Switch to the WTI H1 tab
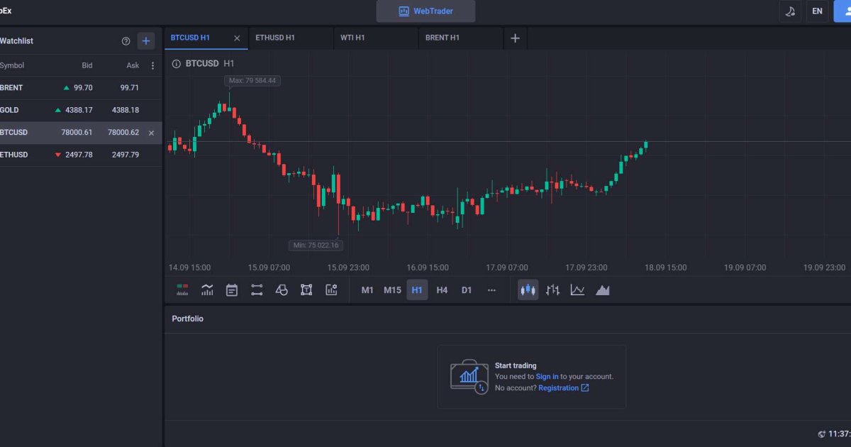The height and width of the screenshot is (447, 851). [376, 38]
